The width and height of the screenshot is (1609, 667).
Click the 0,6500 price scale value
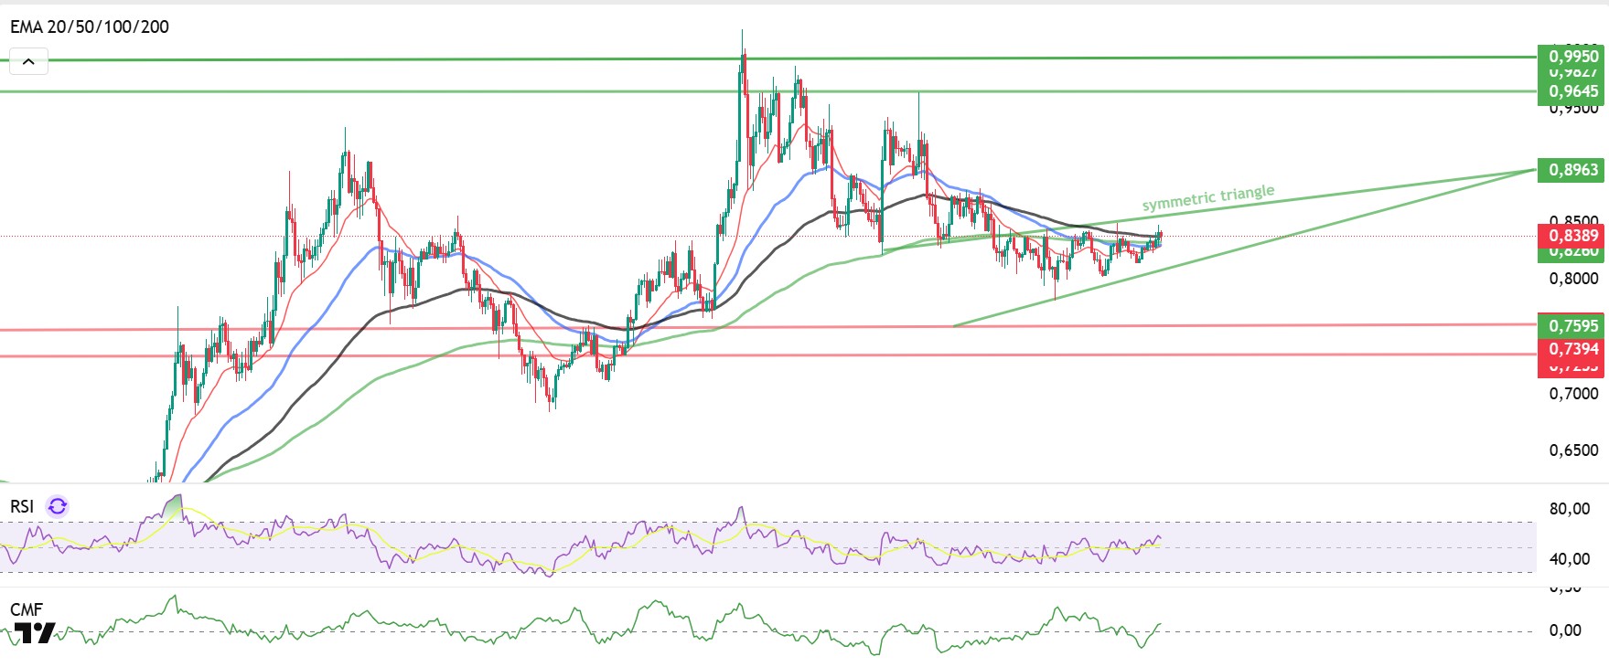1573,450
